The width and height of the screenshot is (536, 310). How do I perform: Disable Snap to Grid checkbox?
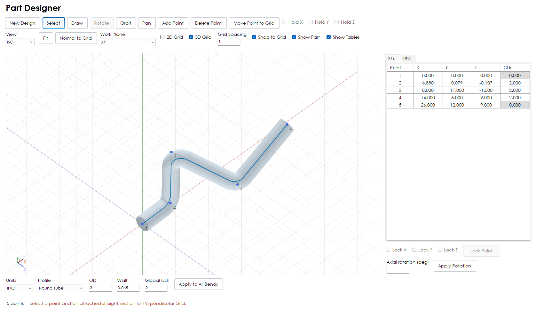(x=254, y=37)
